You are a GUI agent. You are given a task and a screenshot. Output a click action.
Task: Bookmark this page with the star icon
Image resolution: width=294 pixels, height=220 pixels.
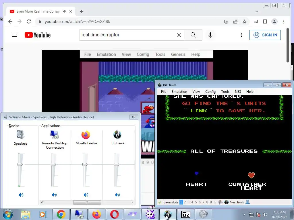(245, 21)
